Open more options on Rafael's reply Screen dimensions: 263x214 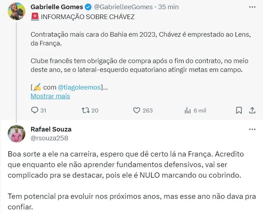(x=252, y=129)
